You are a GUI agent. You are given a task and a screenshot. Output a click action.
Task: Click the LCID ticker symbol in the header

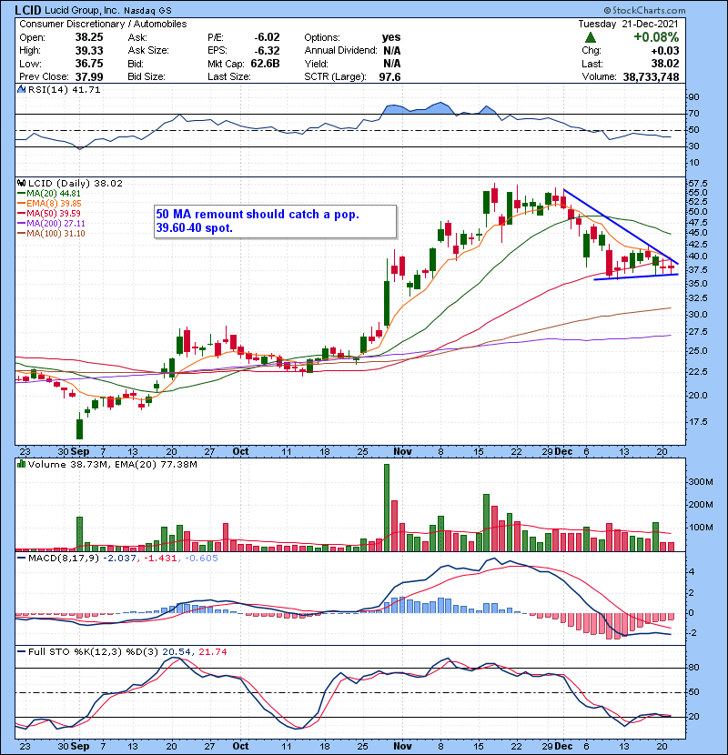click(x=28, y=10)
